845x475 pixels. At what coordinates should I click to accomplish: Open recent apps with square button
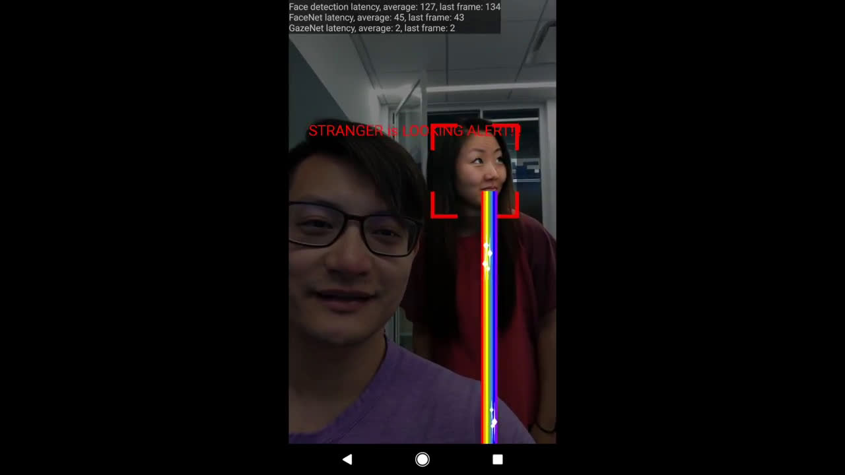498,459
